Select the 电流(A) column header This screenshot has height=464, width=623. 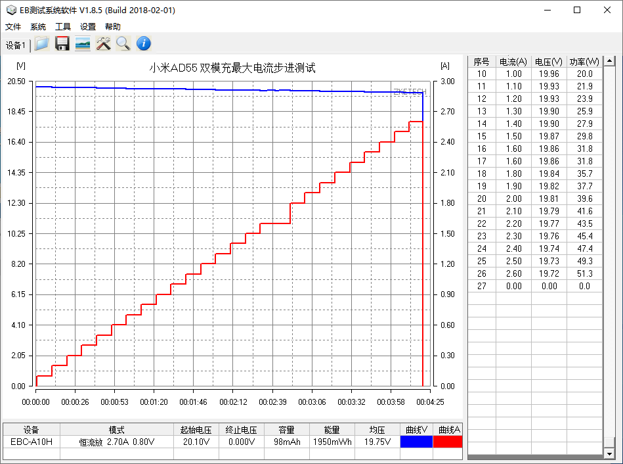point(513,62)
